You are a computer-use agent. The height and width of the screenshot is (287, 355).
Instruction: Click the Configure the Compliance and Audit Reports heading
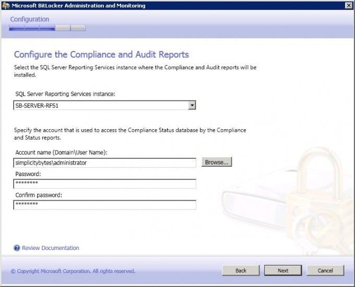pyautogui.click(x=101, y=55)
